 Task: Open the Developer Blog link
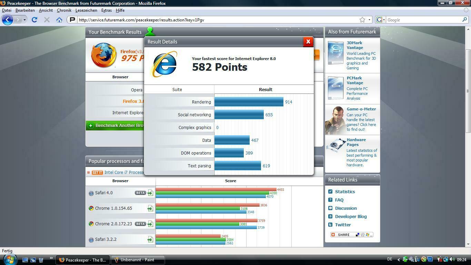(x=351, y=216)
